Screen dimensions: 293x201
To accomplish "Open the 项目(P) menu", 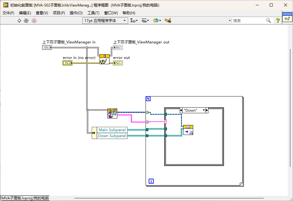I will tap(59, 13).
